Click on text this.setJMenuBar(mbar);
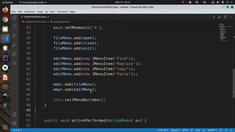The width and height of the screenshot is (235, 132). tap(79, 100)
